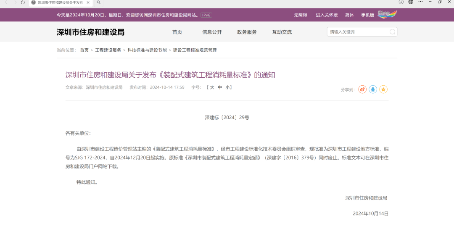Open the 手机版 mobile version
Screen dimensions: 454x239
click(x=367, y=15)
